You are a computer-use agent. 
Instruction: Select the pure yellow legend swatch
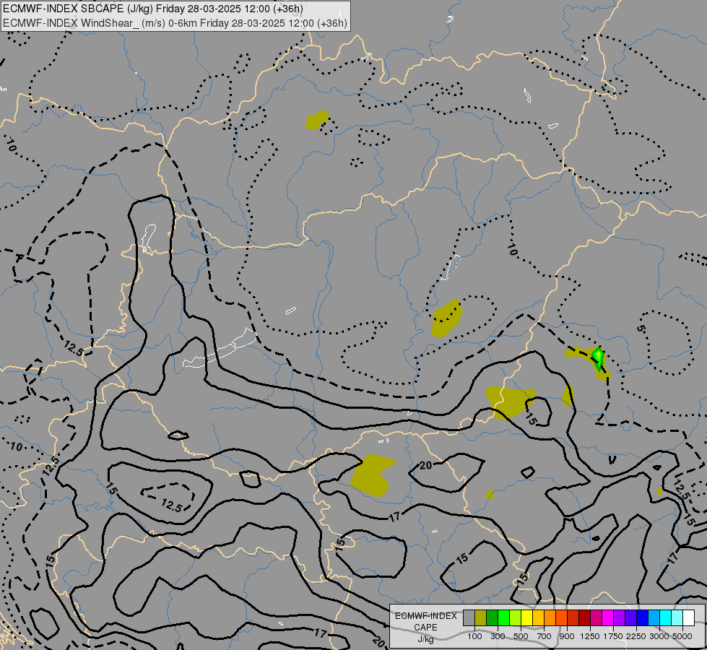click(x=526, y=618)
